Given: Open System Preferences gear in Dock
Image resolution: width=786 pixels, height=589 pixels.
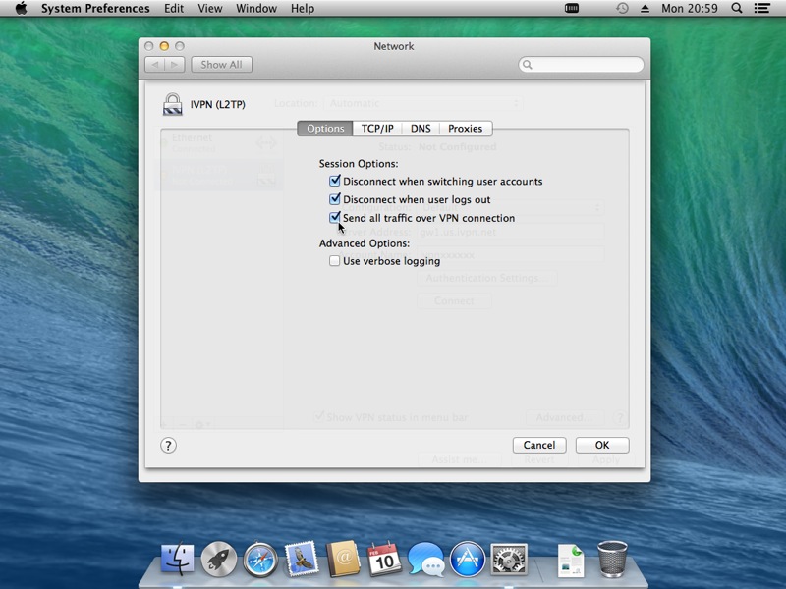Looking at the screenshot, I should pos(509,559).
